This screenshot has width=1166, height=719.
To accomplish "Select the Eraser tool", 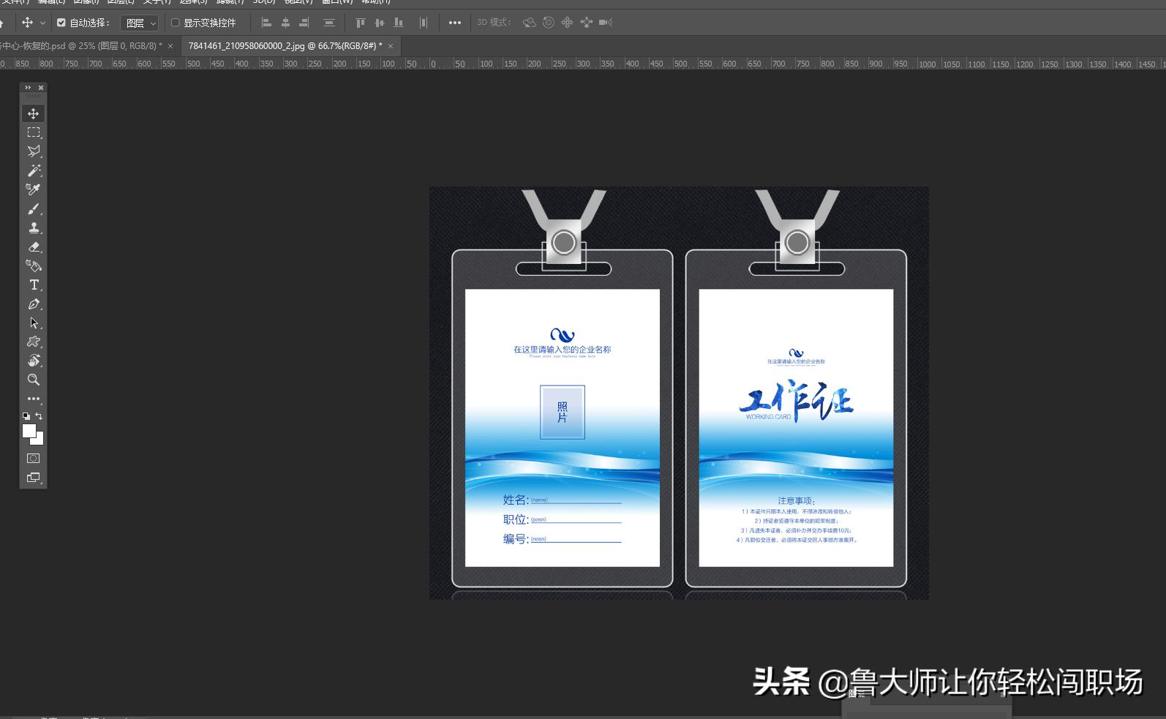I will (33, 247).
